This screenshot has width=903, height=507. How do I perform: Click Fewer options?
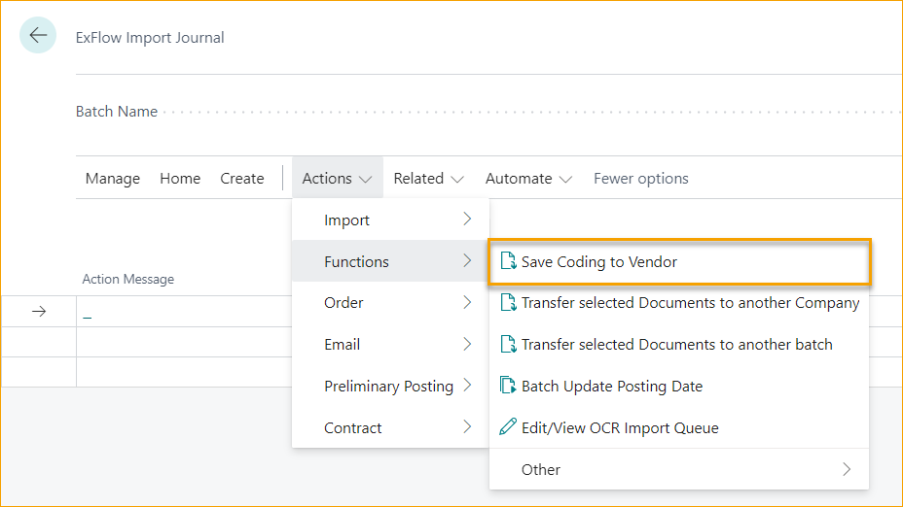click(x=641, y=178)
